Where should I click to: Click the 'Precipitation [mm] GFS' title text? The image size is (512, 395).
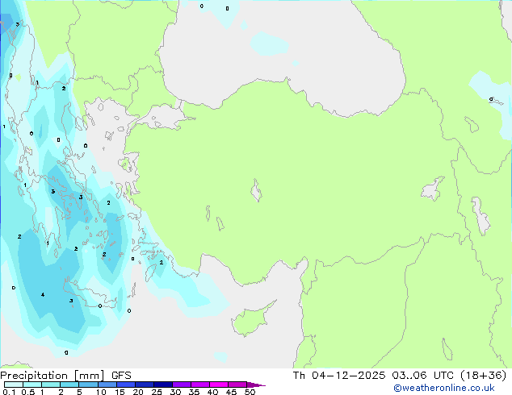65,376
